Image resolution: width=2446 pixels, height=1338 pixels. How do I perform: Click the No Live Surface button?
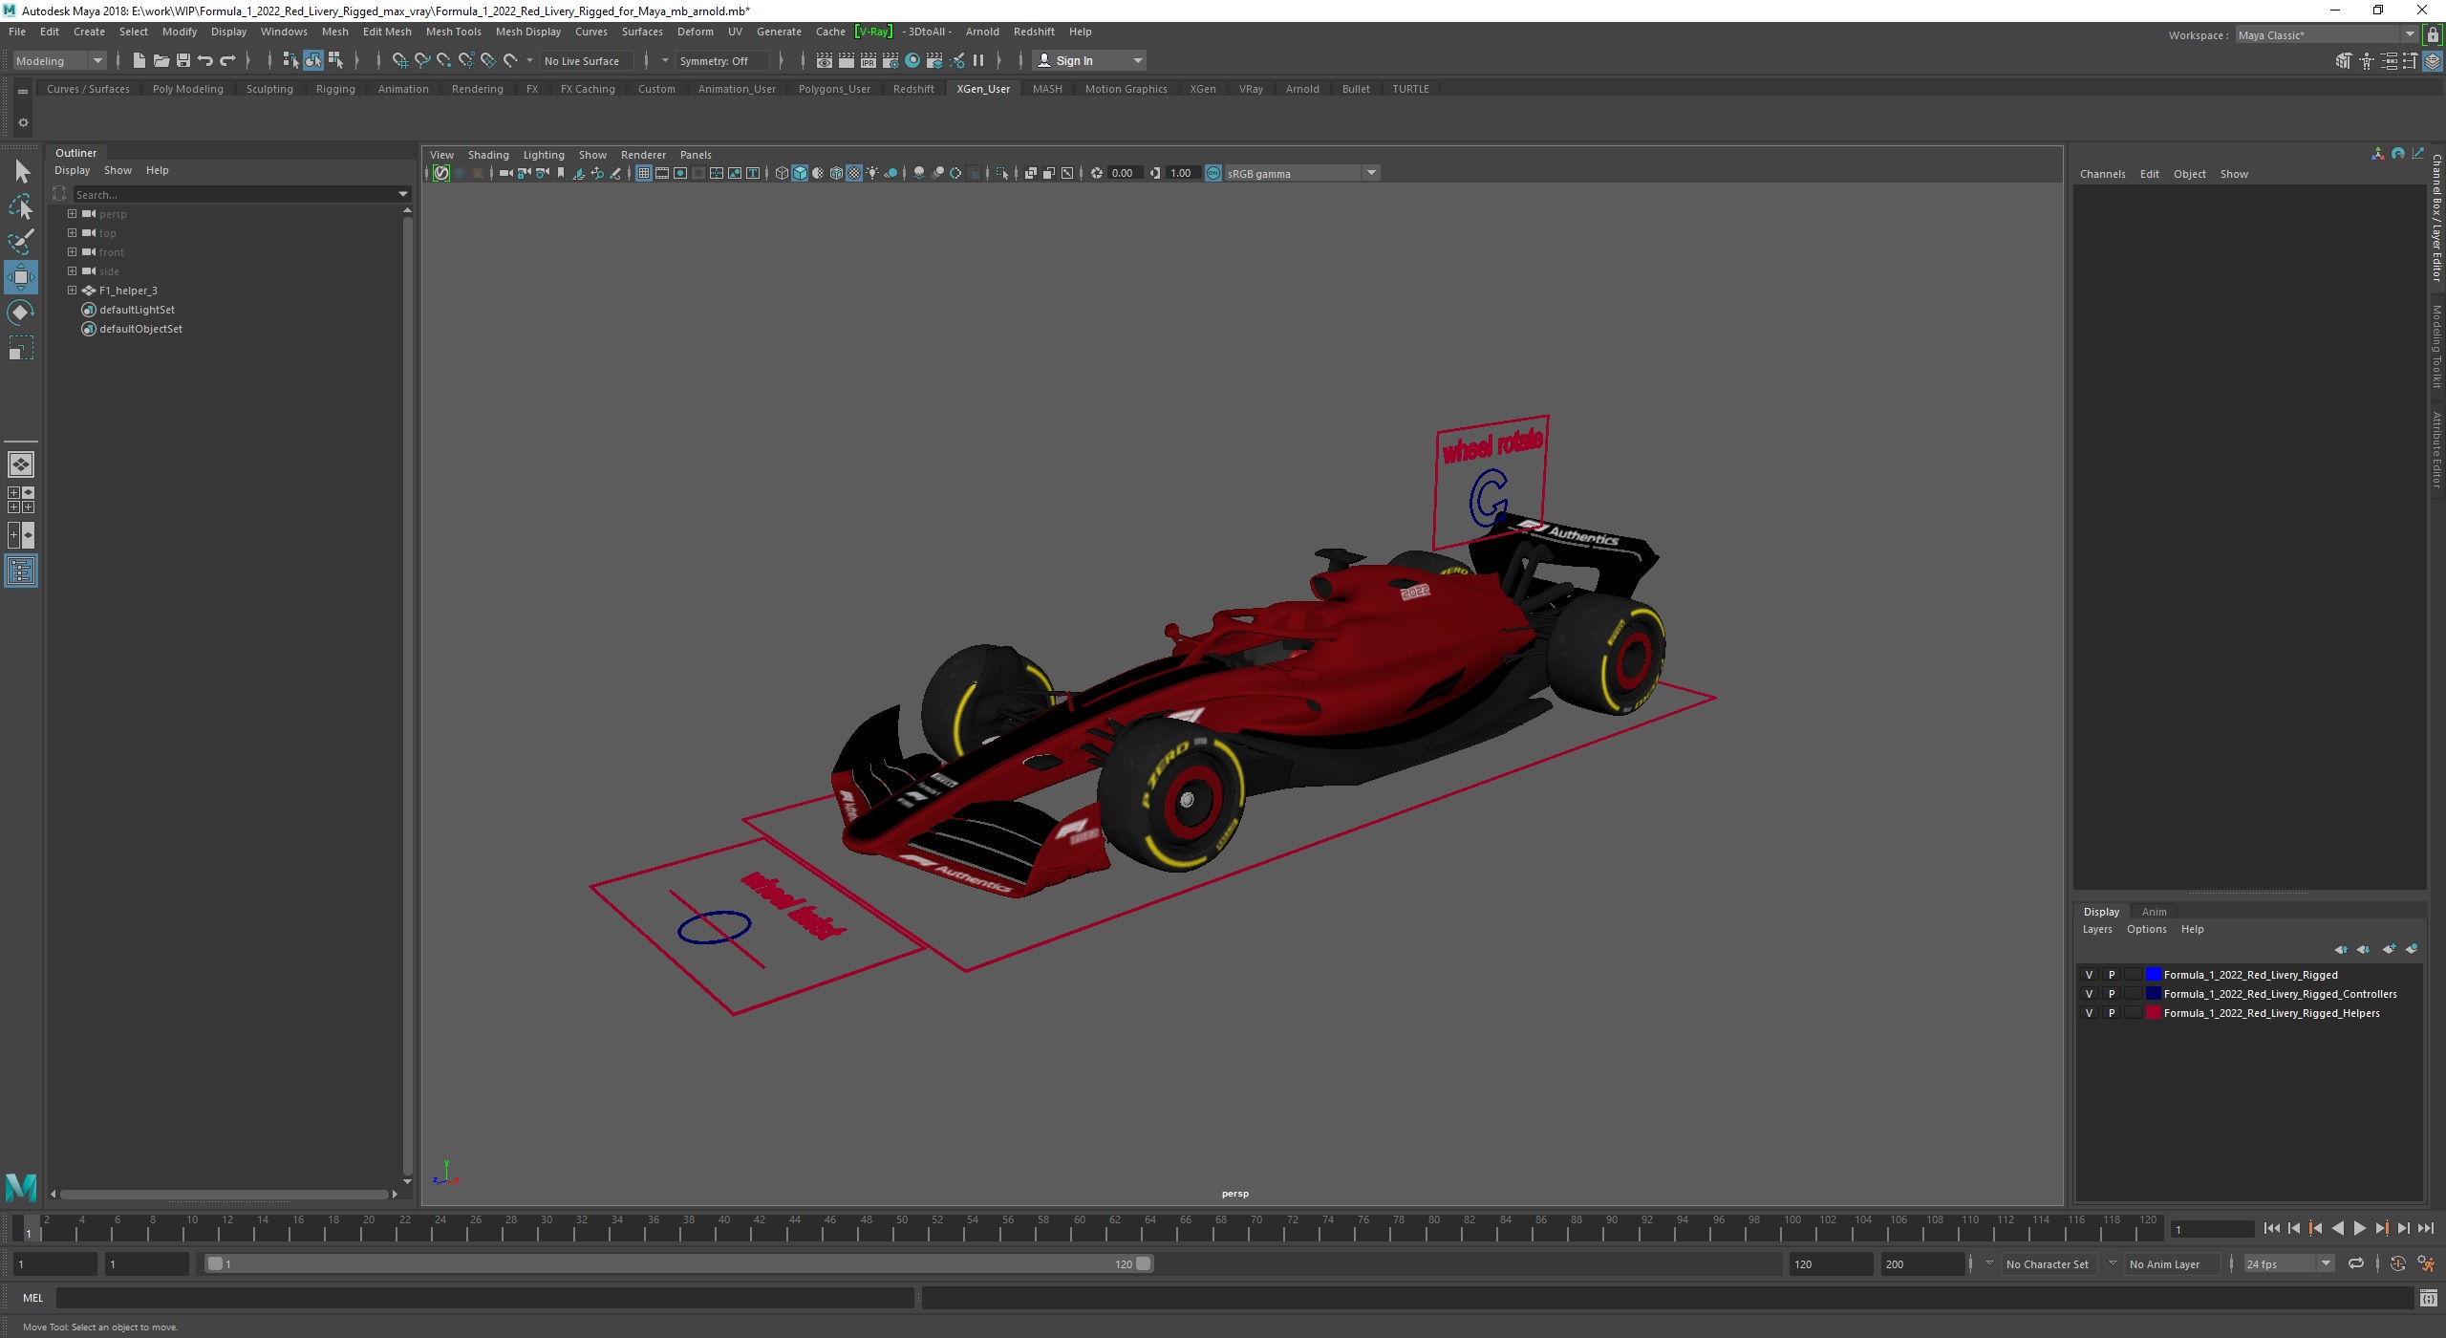(x=585, y=59)
